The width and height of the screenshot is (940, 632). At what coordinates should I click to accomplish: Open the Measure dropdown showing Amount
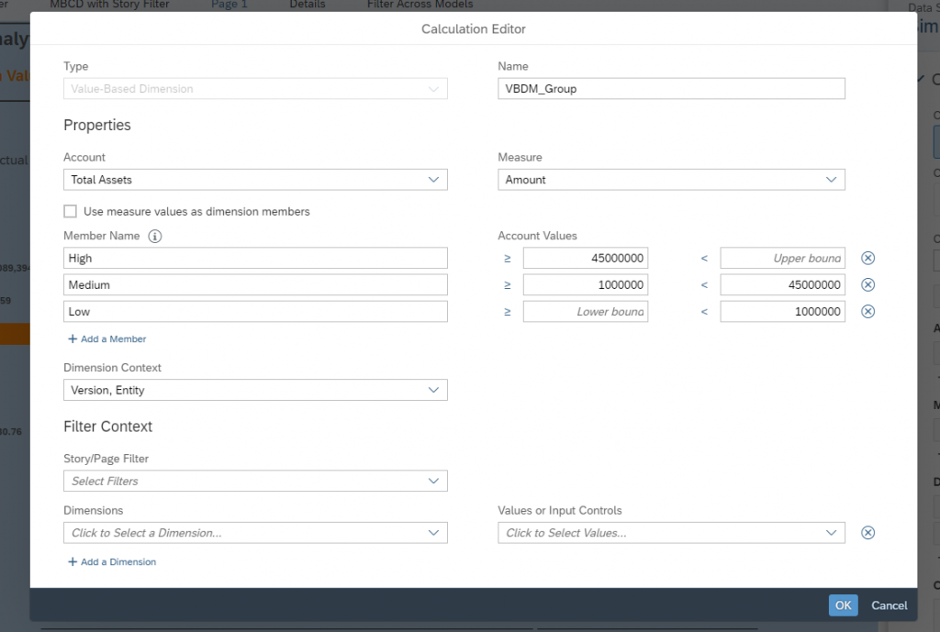[x=671, y=180]
